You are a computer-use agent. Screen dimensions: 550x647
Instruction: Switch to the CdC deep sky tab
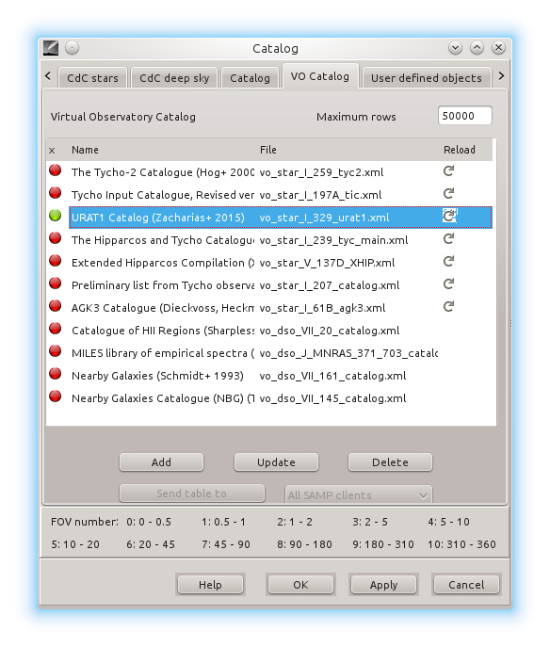[x=174, y=78]
